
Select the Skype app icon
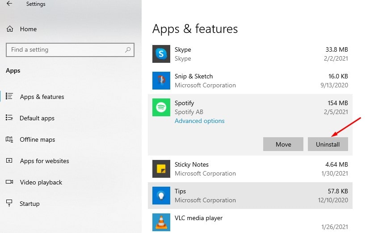coord(161,54)
